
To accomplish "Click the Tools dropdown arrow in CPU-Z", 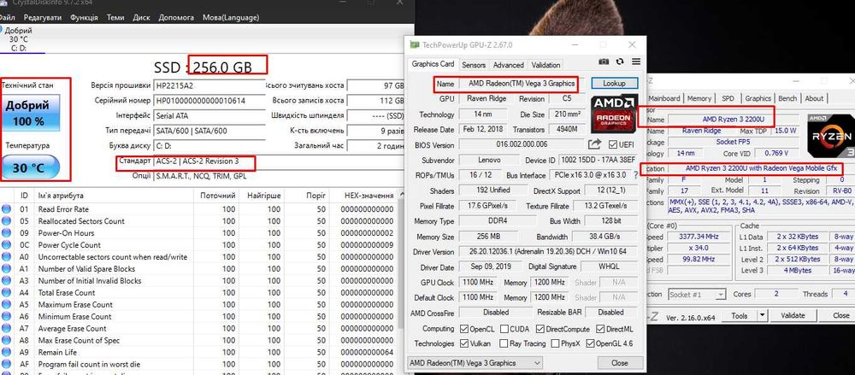I will 763,315.
